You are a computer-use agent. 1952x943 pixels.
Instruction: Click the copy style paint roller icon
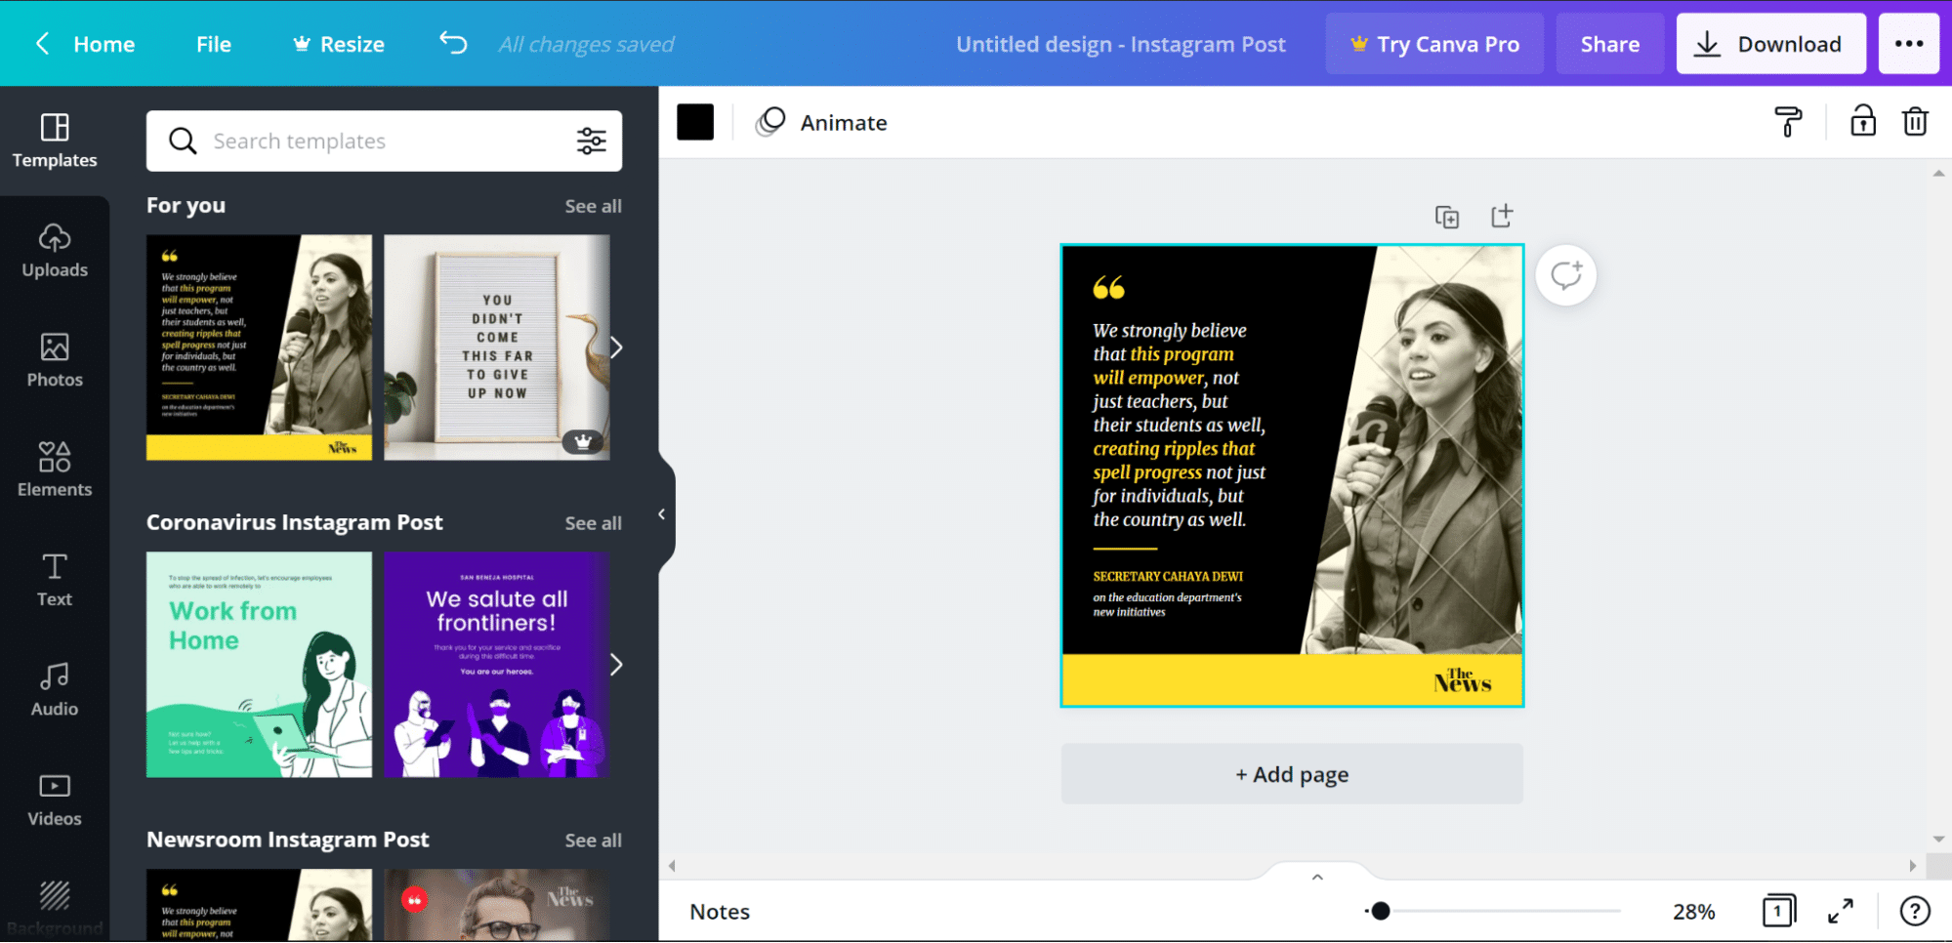1788,122
